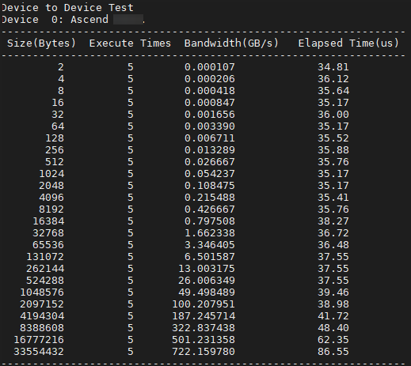Click the bandwidth value 0.000107
Image resolution: width=411 pixels, height=366 pixels.
coord(210,67)
